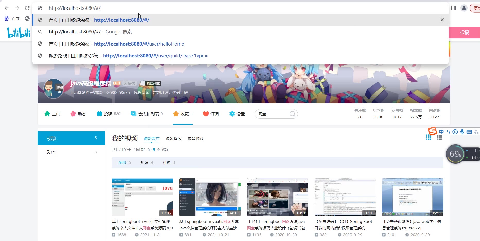This screenshot has width=480, height=241.
Task: Click the LV4 level badge
Action: pos(116,83)
